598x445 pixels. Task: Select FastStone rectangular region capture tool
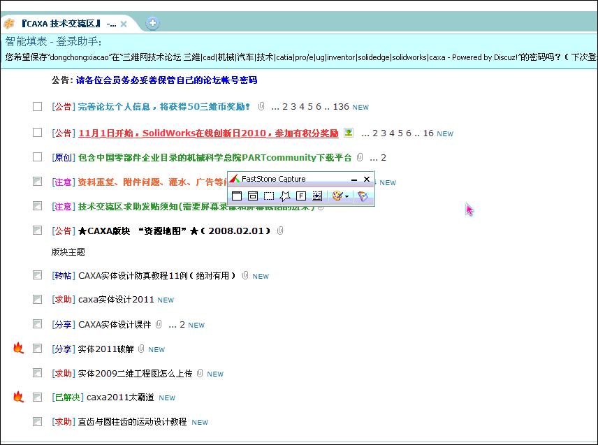click(269, 196)
